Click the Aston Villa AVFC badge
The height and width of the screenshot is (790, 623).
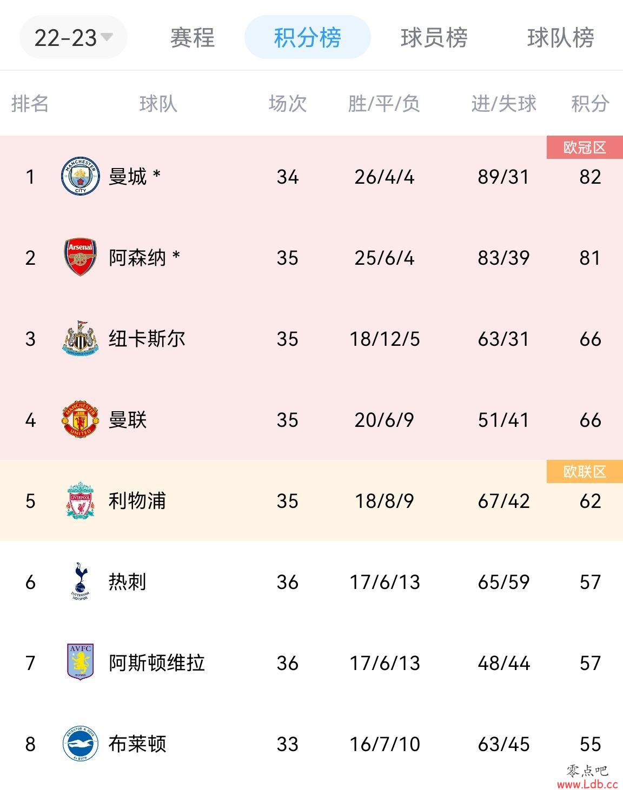click(x=80, y=662)
